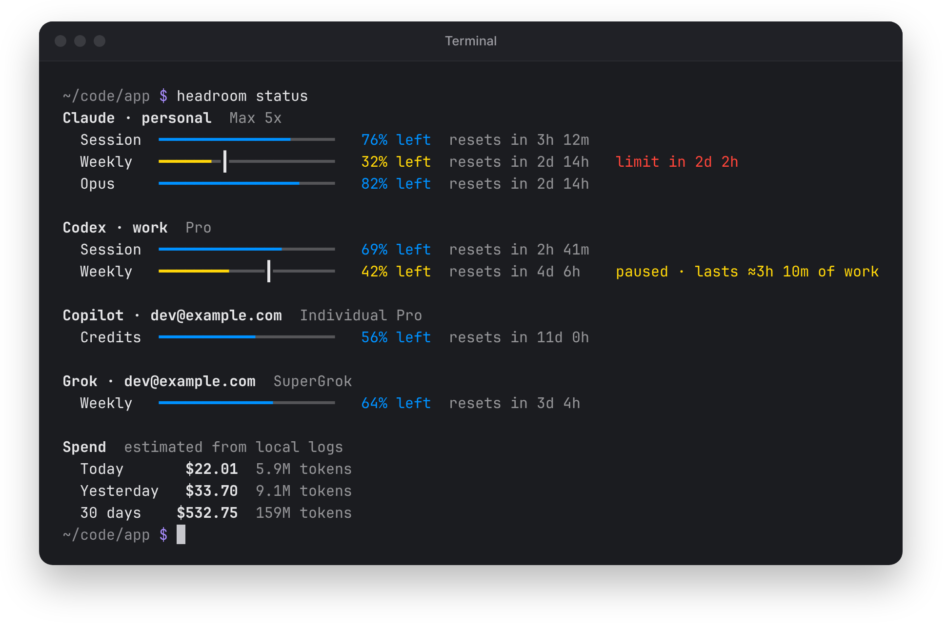Image resolution: width=947 pixels, height=627 pixels.
Task: Click the '64% left' value
Action: coord(396,403)
